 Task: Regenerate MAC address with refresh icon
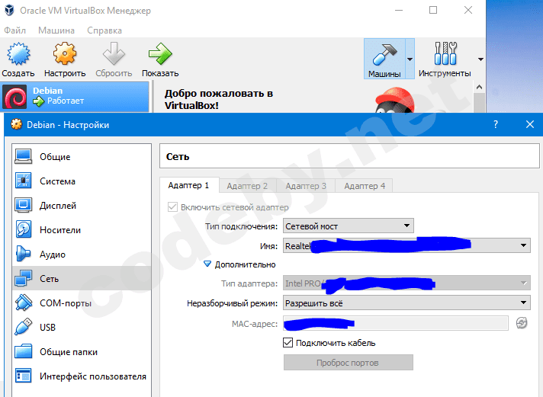tap(522, 324)
